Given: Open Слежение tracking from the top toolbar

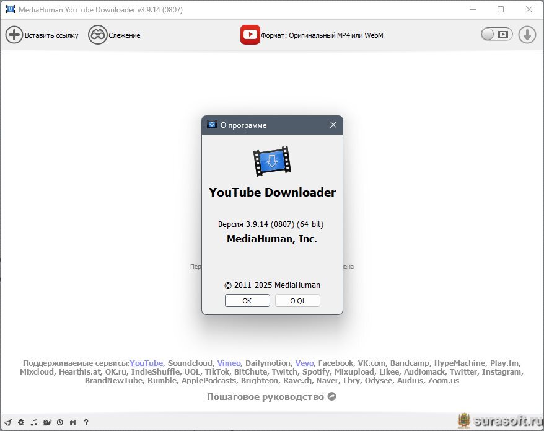Looking at the screenshot, I should (x=114, y=35).
